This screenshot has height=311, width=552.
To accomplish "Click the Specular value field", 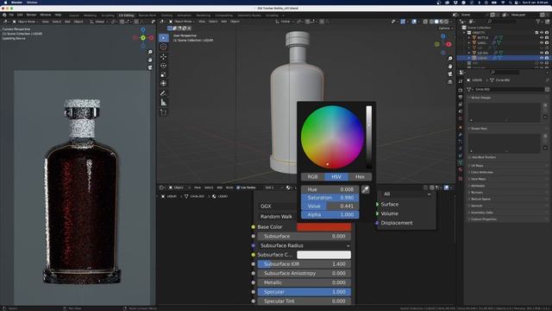I will 304,292.
